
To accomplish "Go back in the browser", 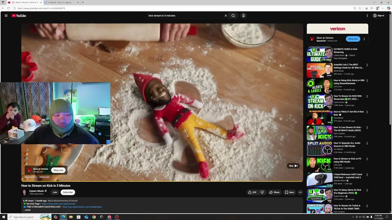I will click(3, 8).
